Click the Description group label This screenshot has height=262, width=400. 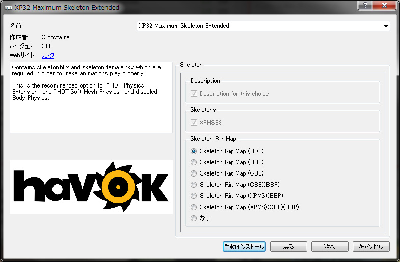[x=205, y=81]
